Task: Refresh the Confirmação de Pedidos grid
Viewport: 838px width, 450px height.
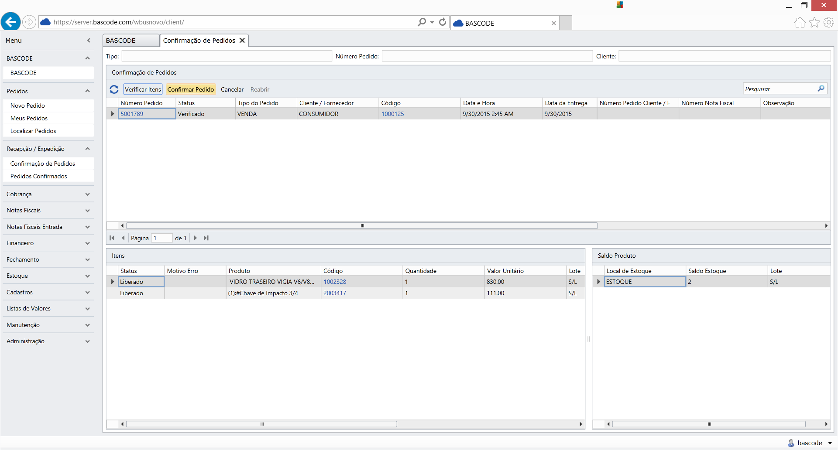Action: 114,89
